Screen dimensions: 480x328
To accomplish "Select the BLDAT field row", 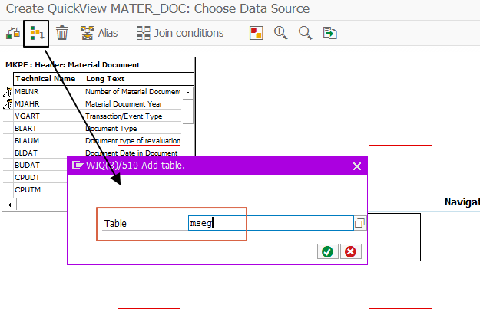I will [x=98, y=153].
